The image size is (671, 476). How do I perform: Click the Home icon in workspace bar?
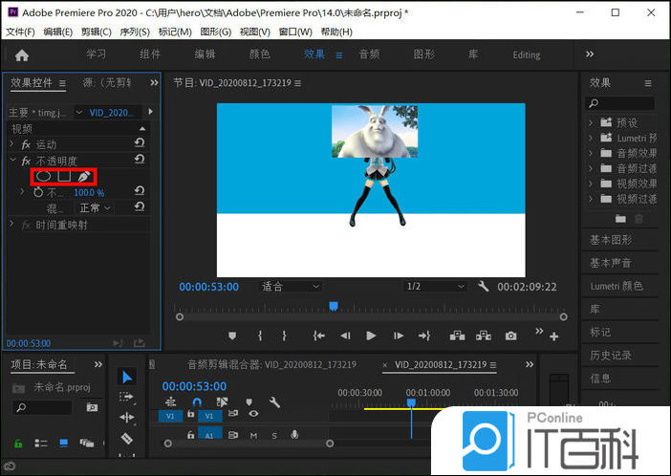click(x=22, y=54)
